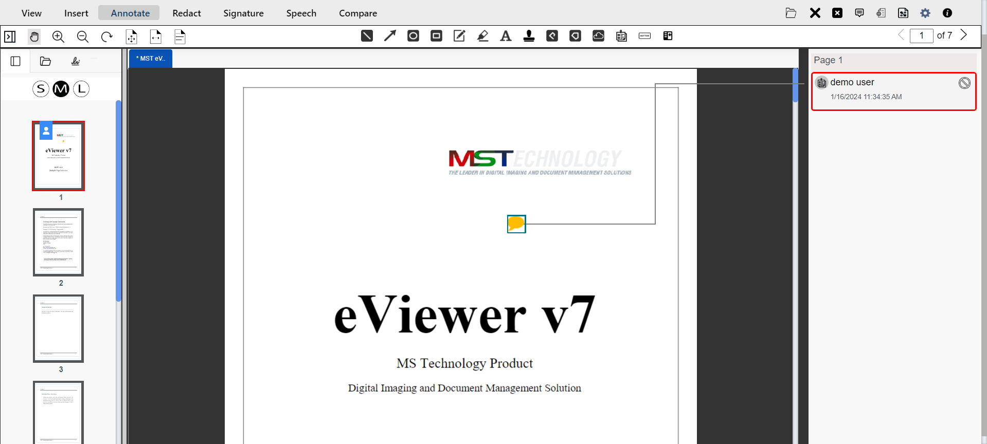987x444 pixels.
Task: Switch to the signatures panel tab
Action: pyautogui.click(x=75, y=62)
